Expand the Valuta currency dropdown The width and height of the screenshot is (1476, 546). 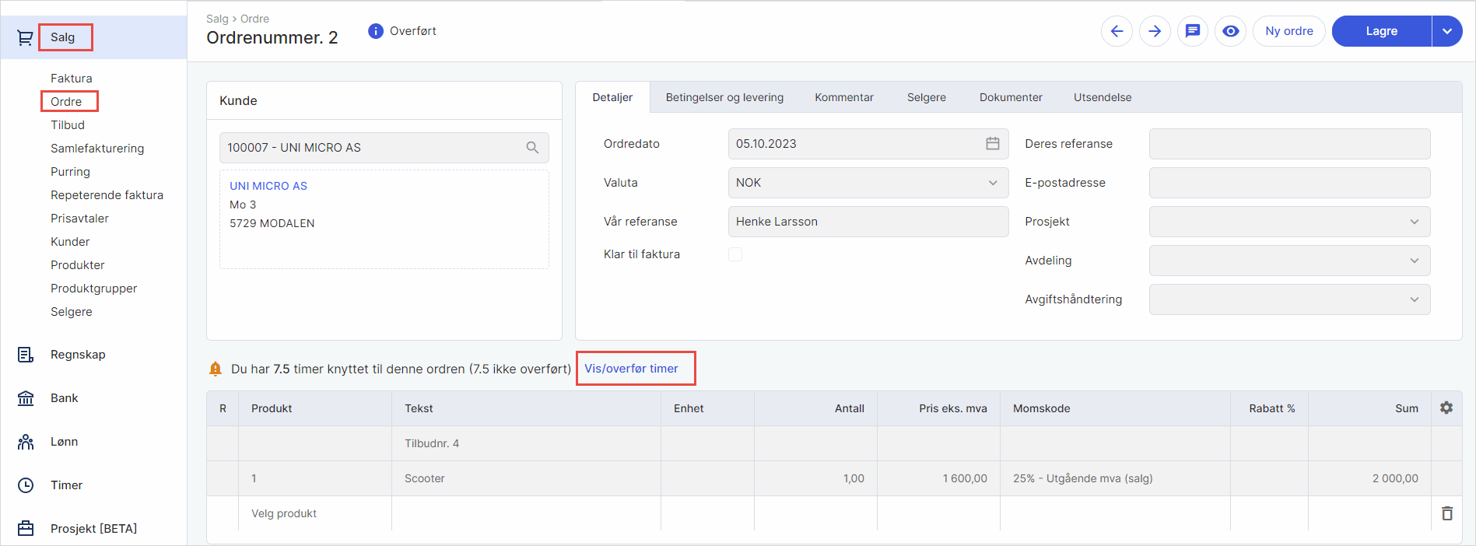(x=992, y=183)
